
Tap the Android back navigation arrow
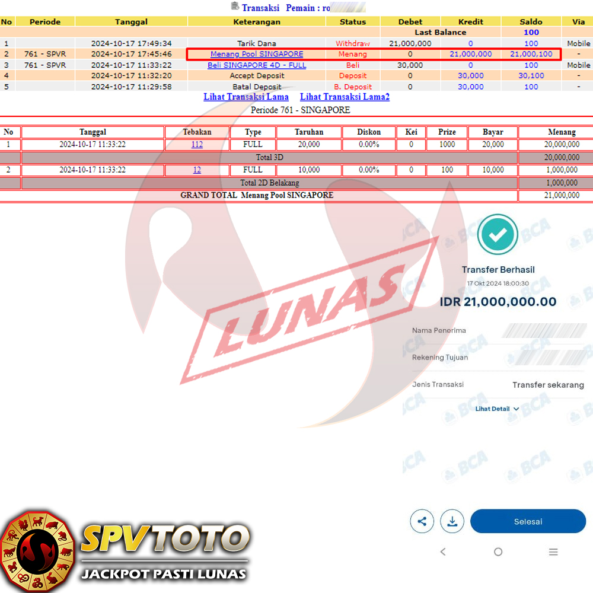(x=443, y=552)
